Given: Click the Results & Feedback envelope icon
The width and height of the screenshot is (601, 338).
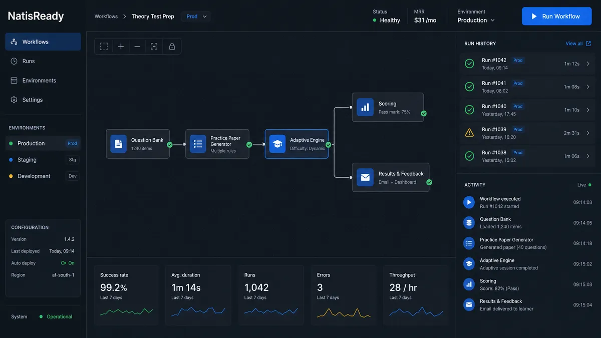Looking at the screenshot, I should coord(365,177).
